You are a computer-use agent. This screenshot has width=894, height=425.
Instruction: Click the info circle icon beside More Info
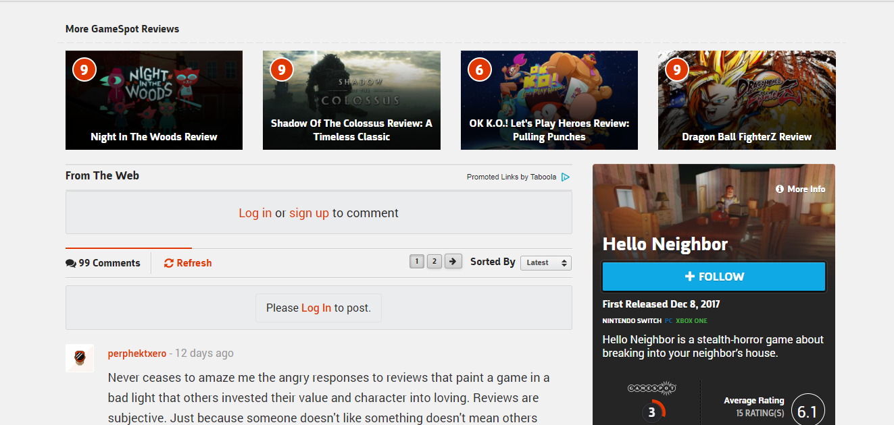[780, 190]
